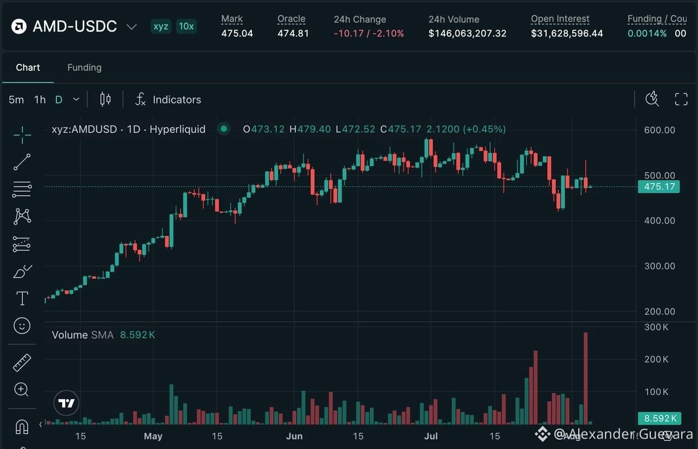The height and width of the screenshot is (449, 698).
Task: Open the Chart tab
Action: click(28, 67)
